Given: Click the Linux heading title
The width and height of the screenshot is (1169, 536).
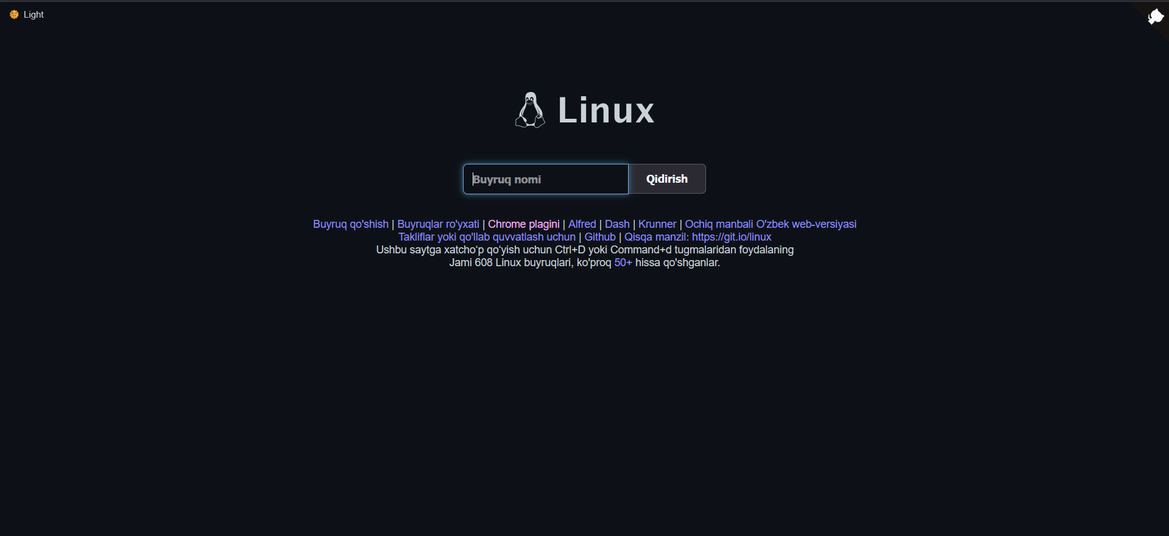Looking at the screenshot, I should (606, 110).
